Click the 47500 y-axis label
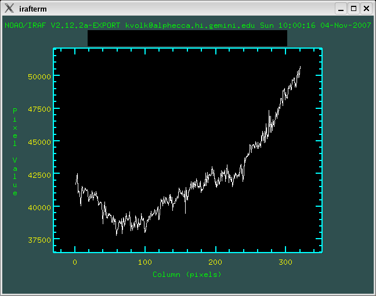The height and width of the screenshot is (296, 376). coord(39,109)
